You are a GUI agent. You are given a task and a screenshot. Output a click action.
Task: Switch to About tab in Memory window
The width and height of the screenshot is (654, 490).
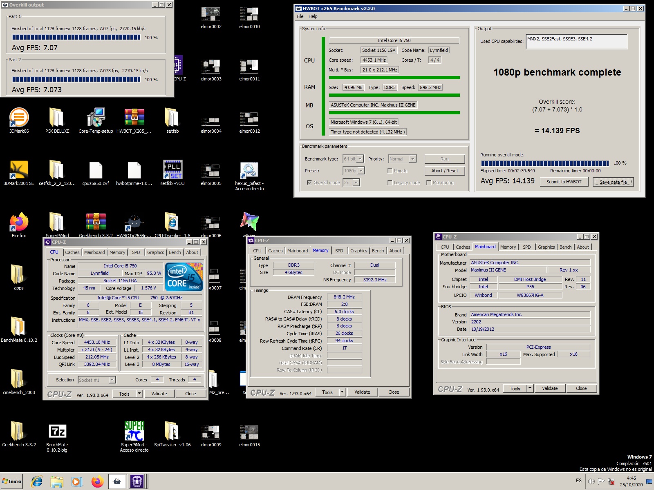pyautogui.click(x=395, y=251)
